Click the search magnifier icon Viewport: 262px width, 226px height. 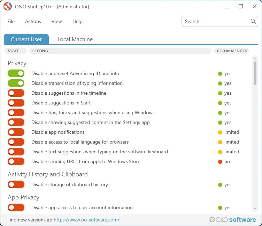[x=253, y=21]
